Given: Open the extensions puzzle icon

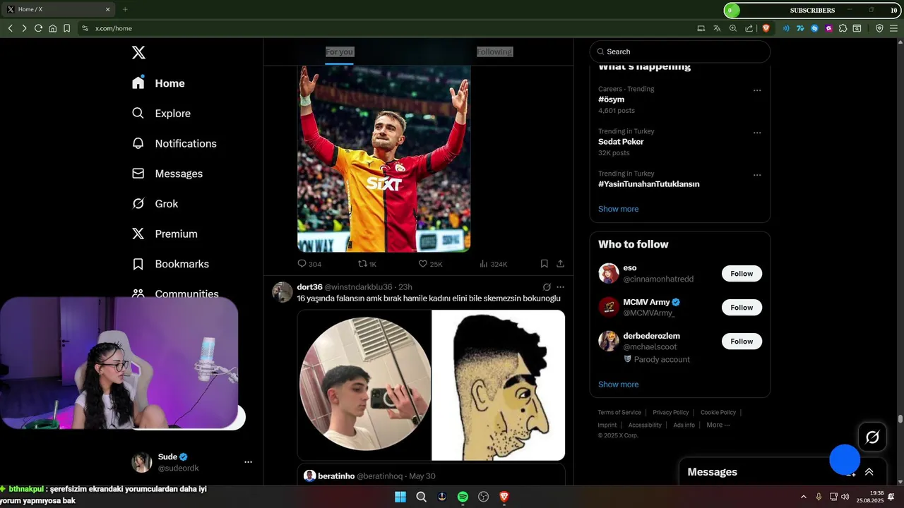Looking at the screenshot, I should click(843, 28).
